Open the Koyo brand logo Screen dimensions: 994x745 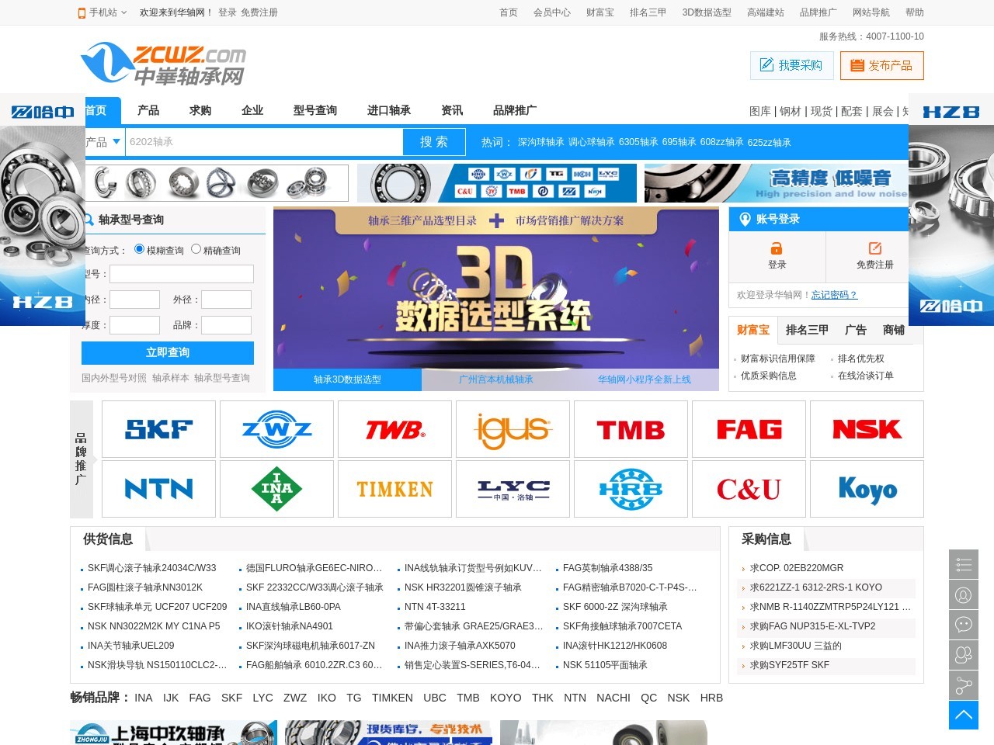[x=867, y=489]
